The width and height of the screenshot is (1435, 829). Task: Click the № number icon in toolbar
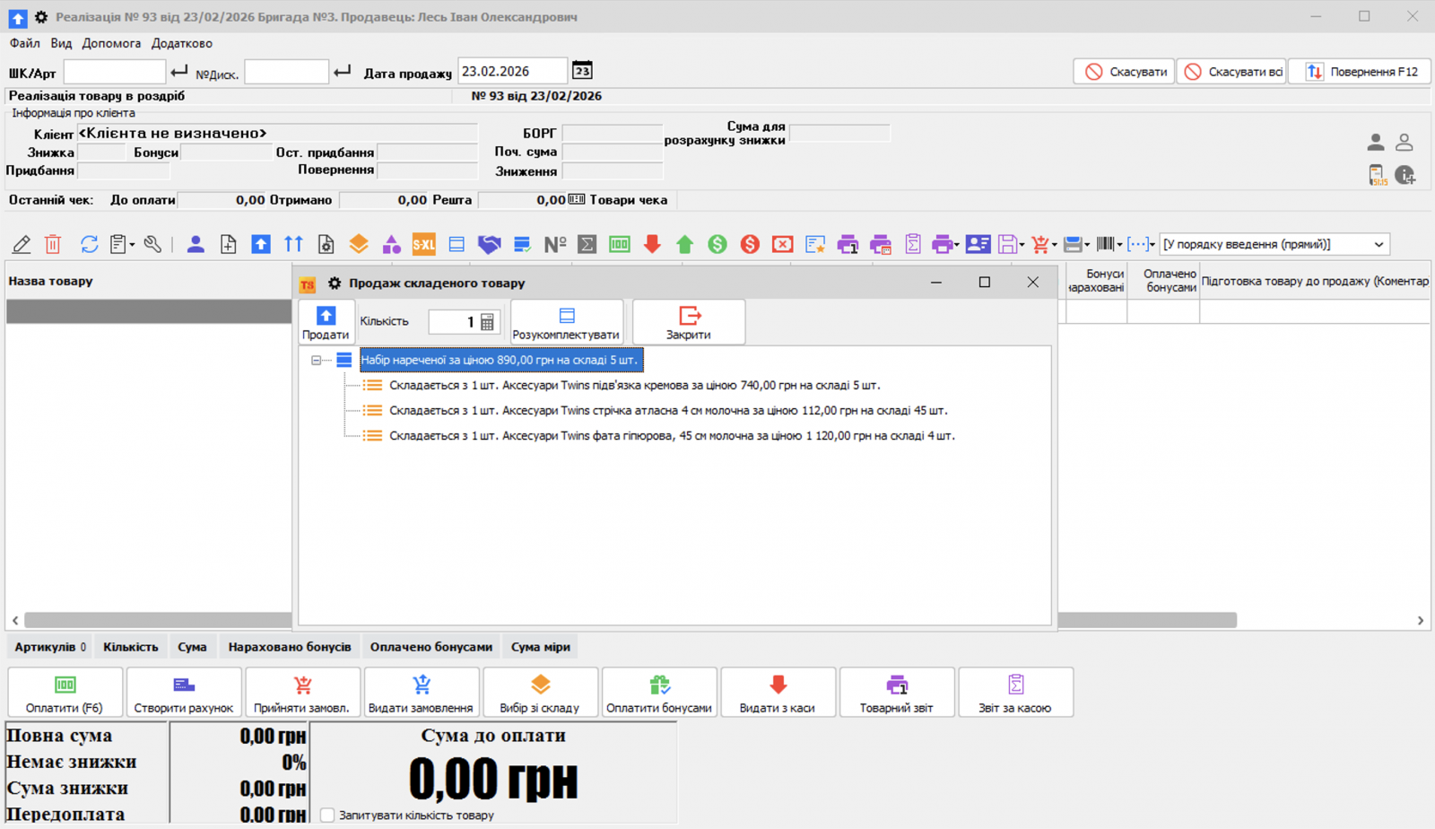click(555, 244)
